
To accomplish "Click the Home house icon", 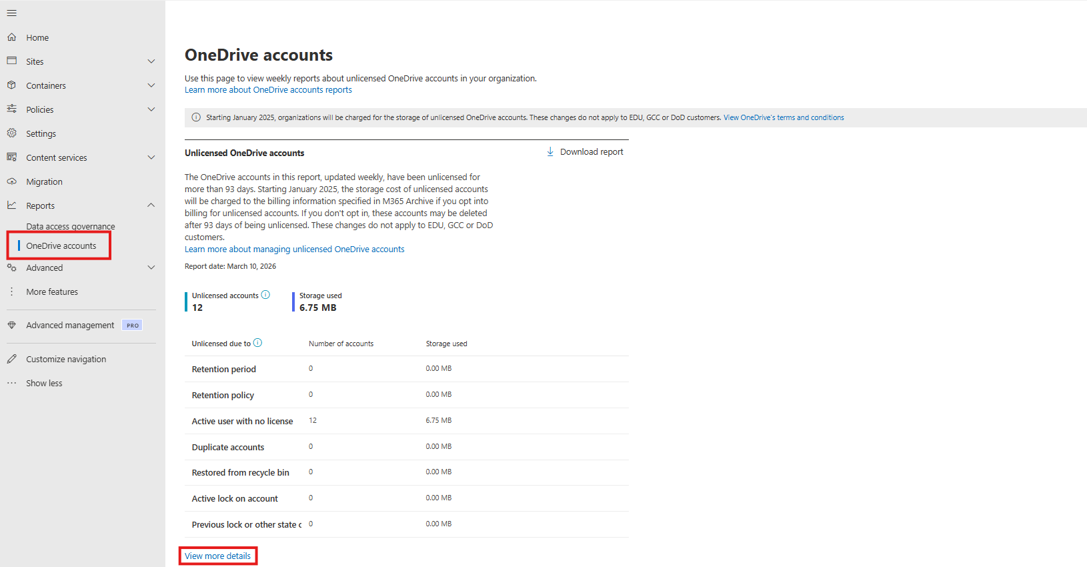I will pyautogui.click(x=12, y=37).
